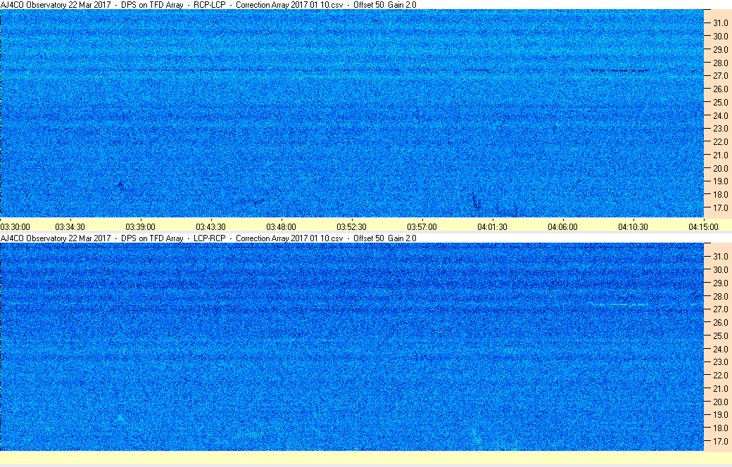The image size is (732, 467).
Task: Click the 04:06:00 time axis label
Action: (562, 226)
